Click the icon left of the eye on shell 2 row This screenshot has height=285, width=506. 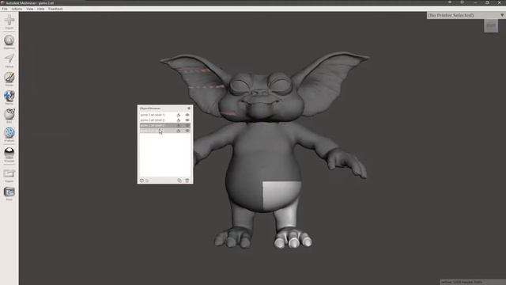pyautogui.click(x=179, y=120)
